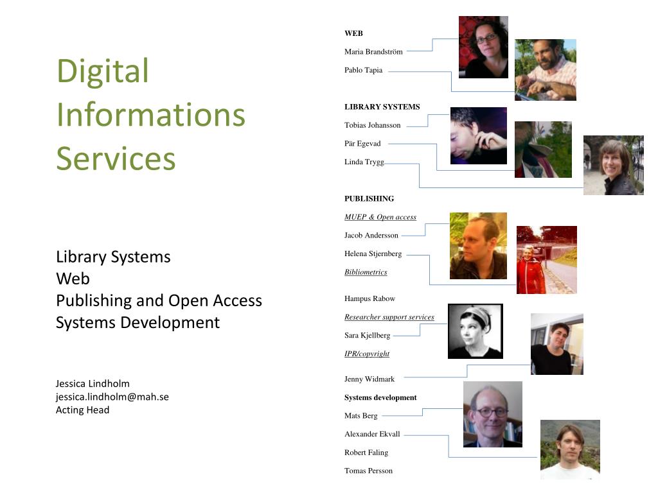Click the Digital Informations Services title
This screenshot has height=493, width=658.
coord(150,114)
